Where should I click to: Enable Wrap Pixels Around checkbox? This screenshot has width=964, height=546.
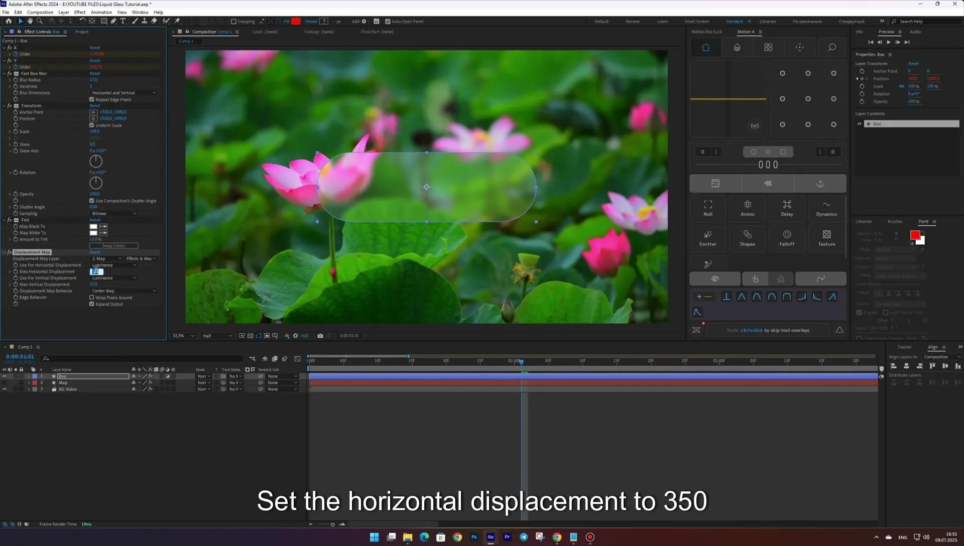tap(92, 298)
